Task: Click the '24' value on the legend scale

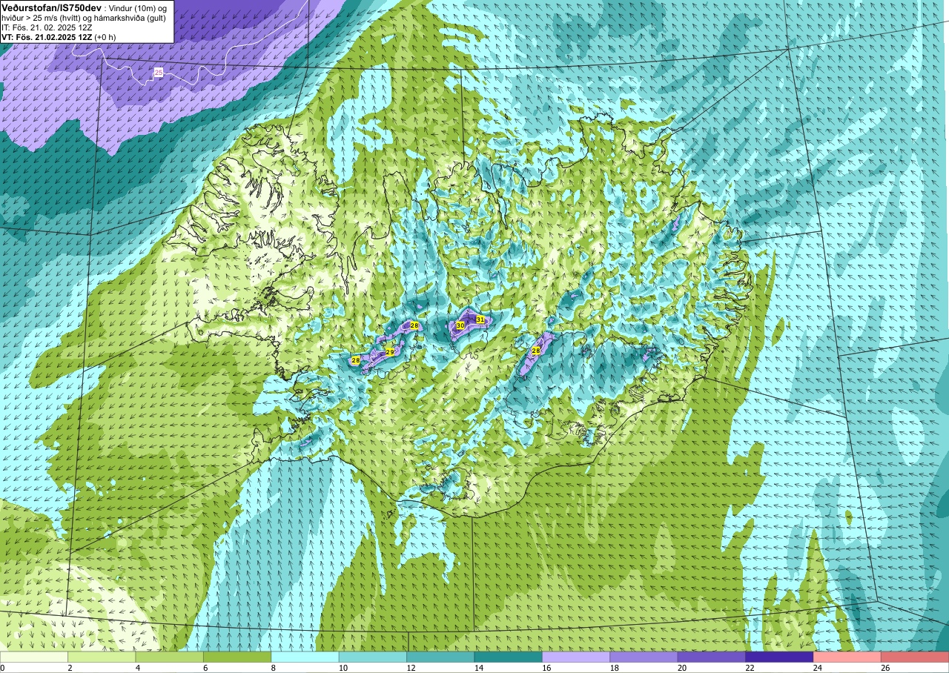Action: (x=819, y=668)
